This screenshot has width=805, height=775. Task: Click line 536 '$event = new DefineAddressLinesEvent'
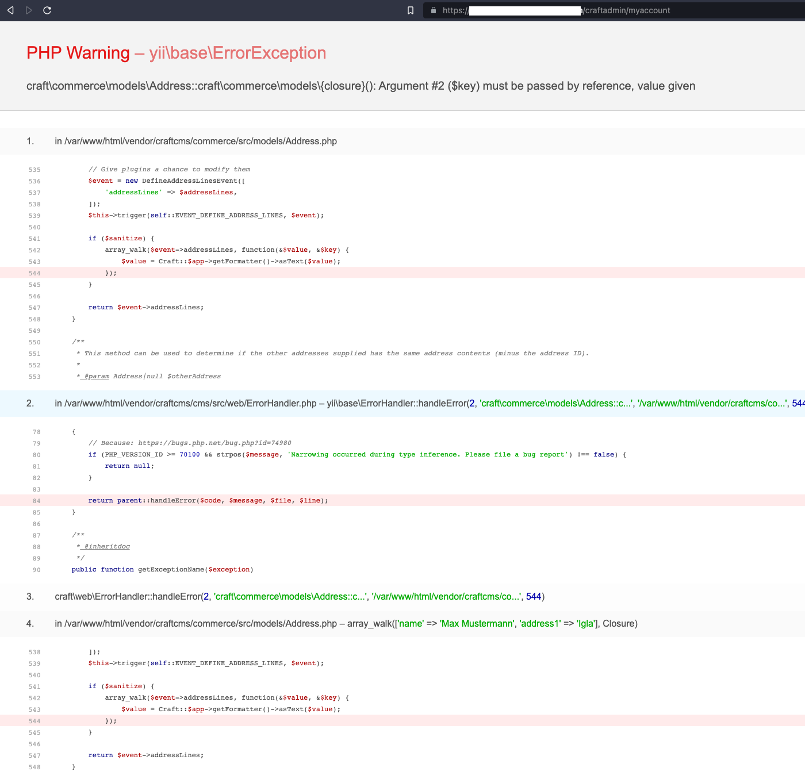tap(167, 181)
